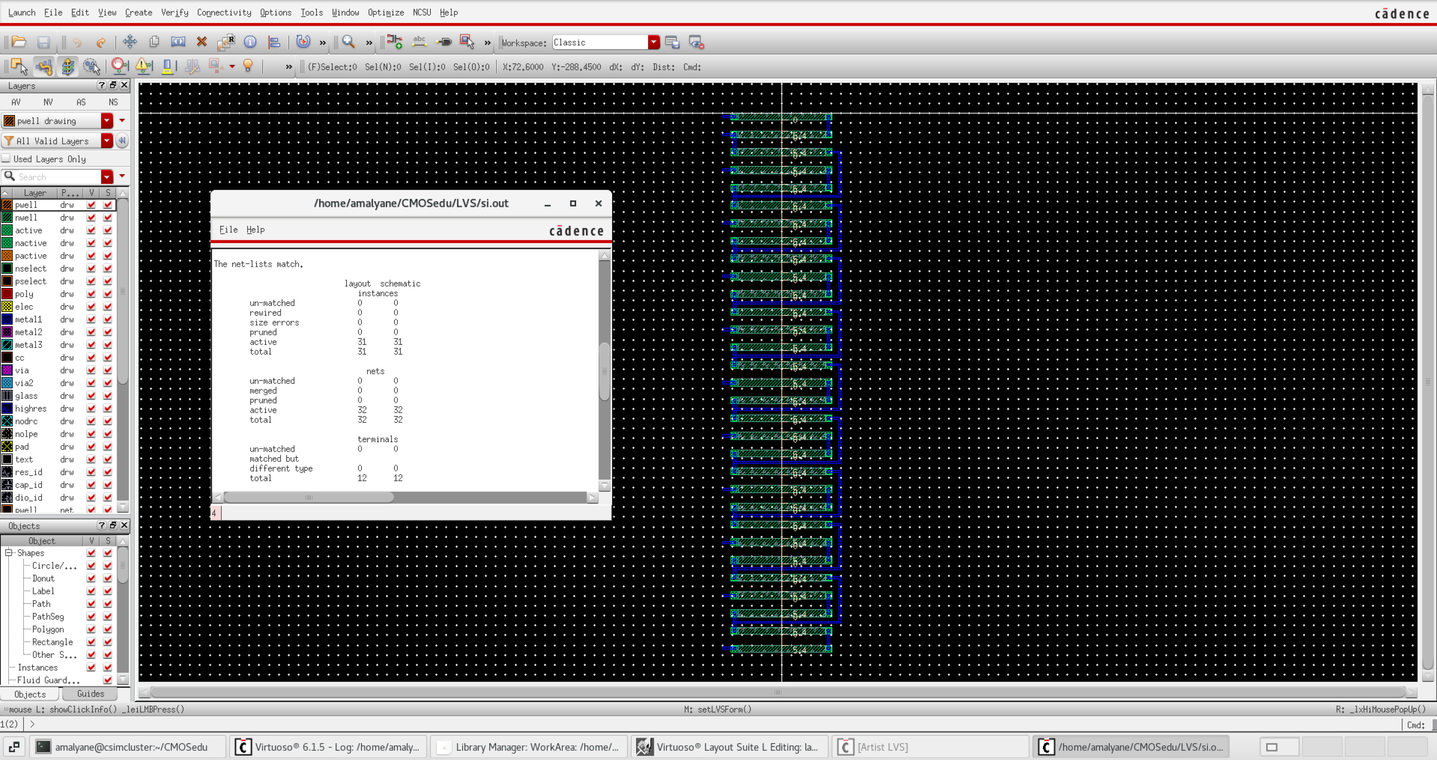Viewport: 1437px width, 760px height.
Task: Collapse the Shapes tree node
Action: click(9, 553)
